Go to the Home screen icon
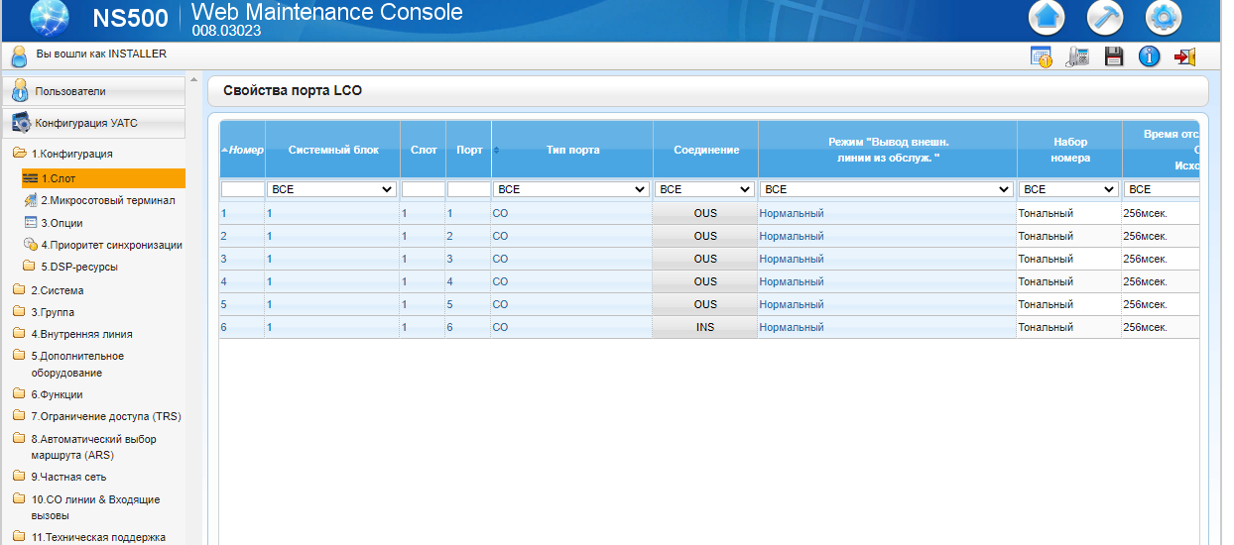Screen dimensions: 1234x545 [x=1047, y=18]
